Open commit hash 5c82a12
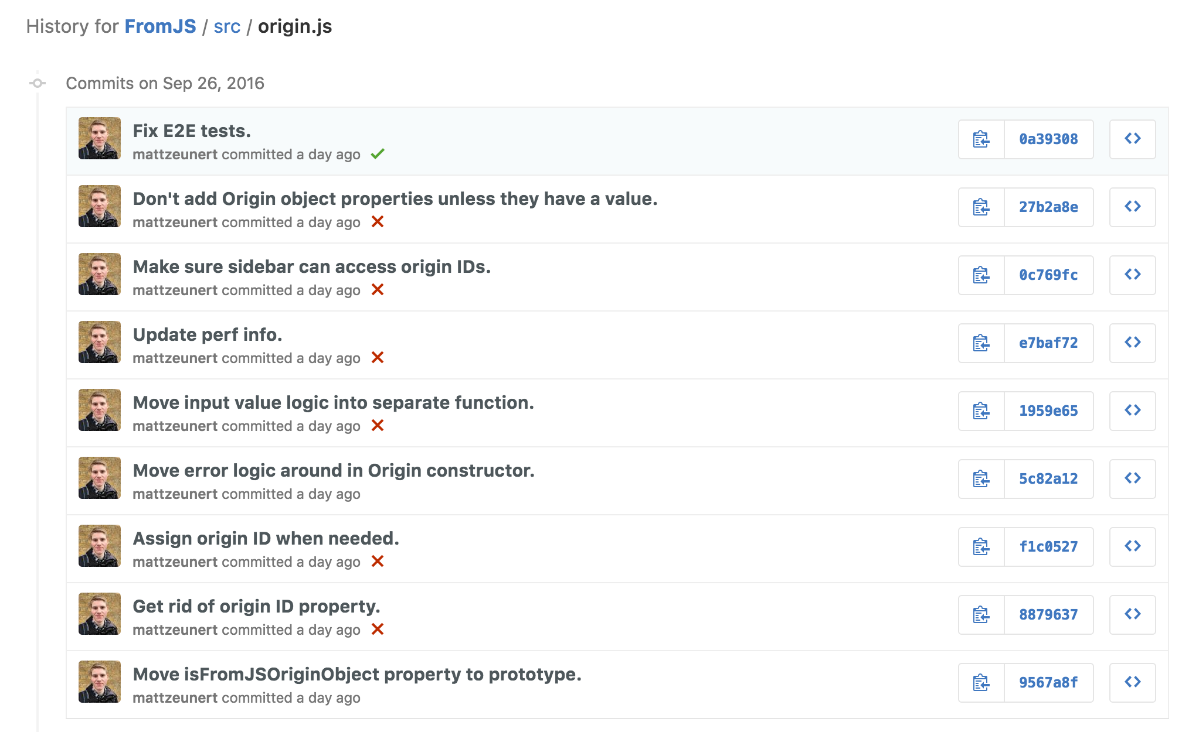The width and height of the screenshot is (1182, 732). (1048, 479)
